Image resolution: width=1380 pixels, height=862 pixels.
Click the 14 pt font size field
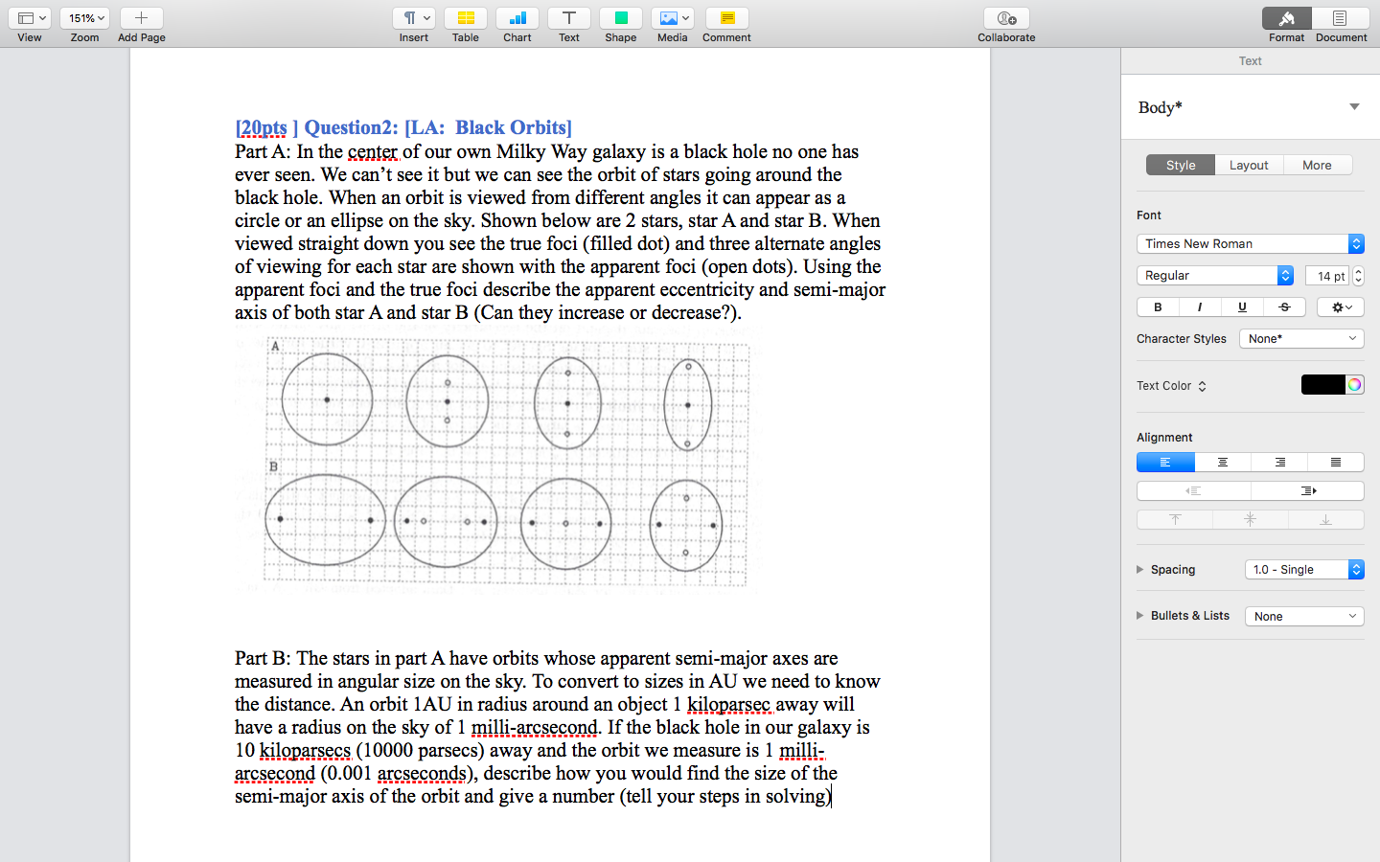pos(1327,276)
